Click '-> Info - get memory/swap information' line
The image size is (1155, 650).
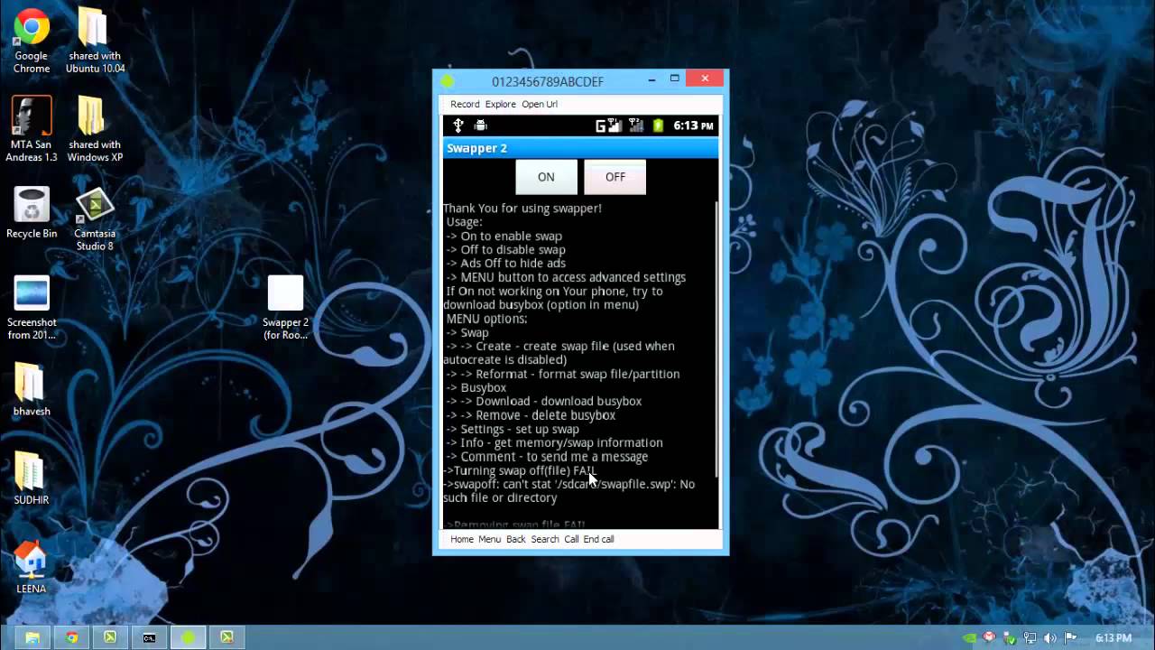pos(554,443)
